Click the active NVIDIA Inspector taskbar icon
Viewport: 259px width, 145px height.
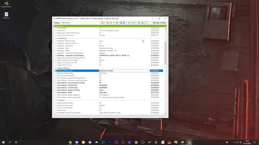(189, 142)
